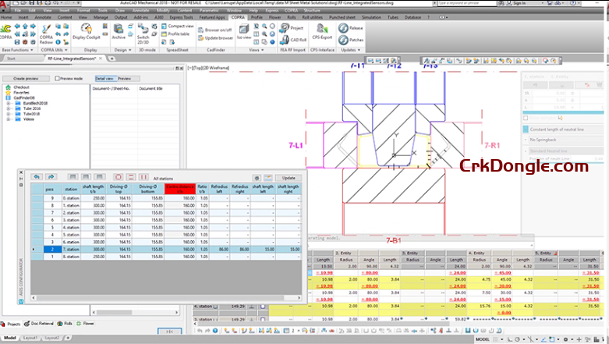This screenshot has width=609, height=344.
Task: Click the Checkout home icon in tree
Action: pyautogui.click(x=8, y=87)
